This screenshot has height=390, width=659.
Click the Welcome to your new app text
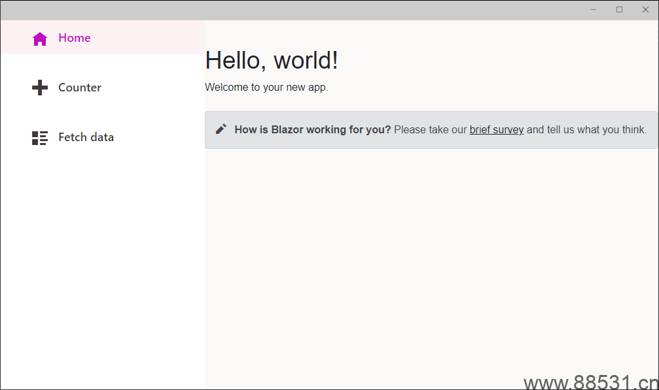(266, 88)
